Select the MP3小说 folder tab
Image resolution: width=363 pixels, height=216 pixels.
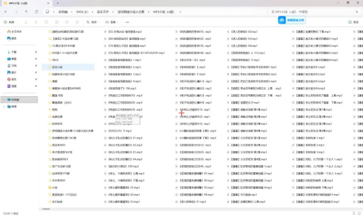pyautogui.click(x=26, y=3)
